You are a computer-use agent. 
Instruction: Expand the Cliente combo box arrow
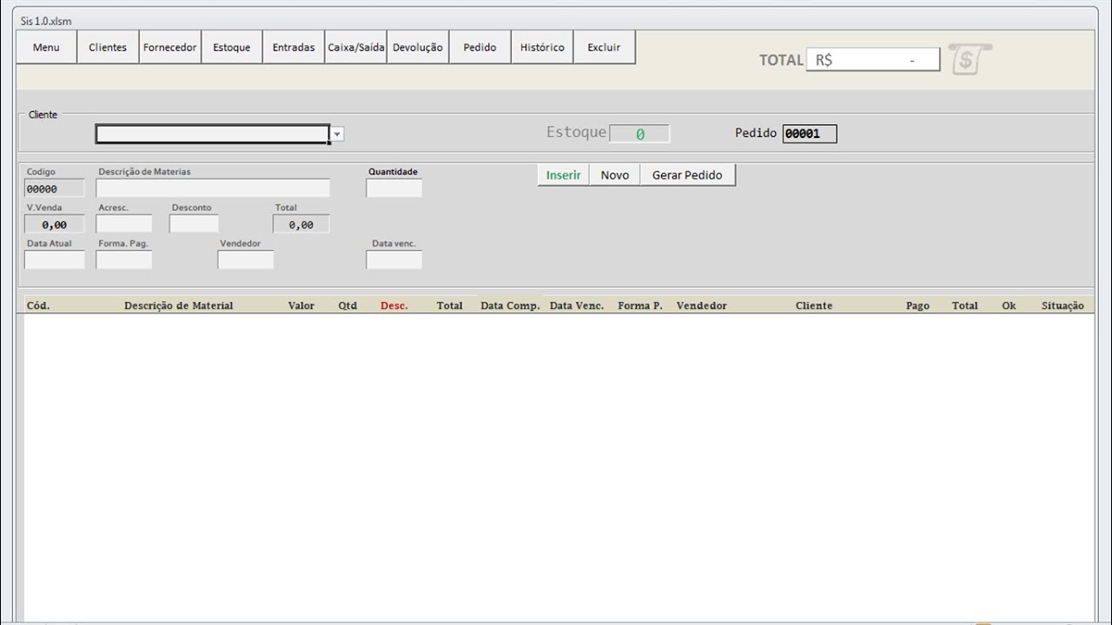pyautogui.click(x=337, y=135)
